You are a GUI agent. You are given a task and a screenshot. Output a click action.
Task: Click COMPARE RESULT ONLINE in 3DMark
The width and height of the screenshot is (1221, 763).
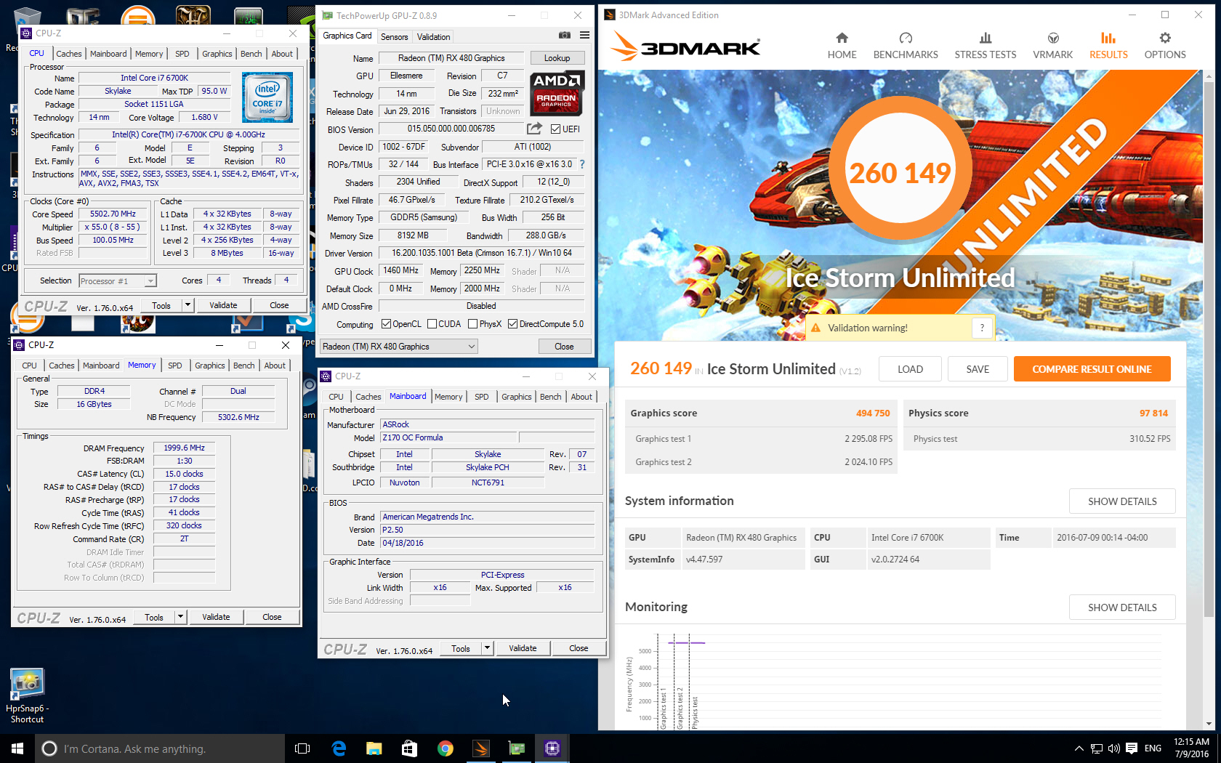pos(1092,369)
